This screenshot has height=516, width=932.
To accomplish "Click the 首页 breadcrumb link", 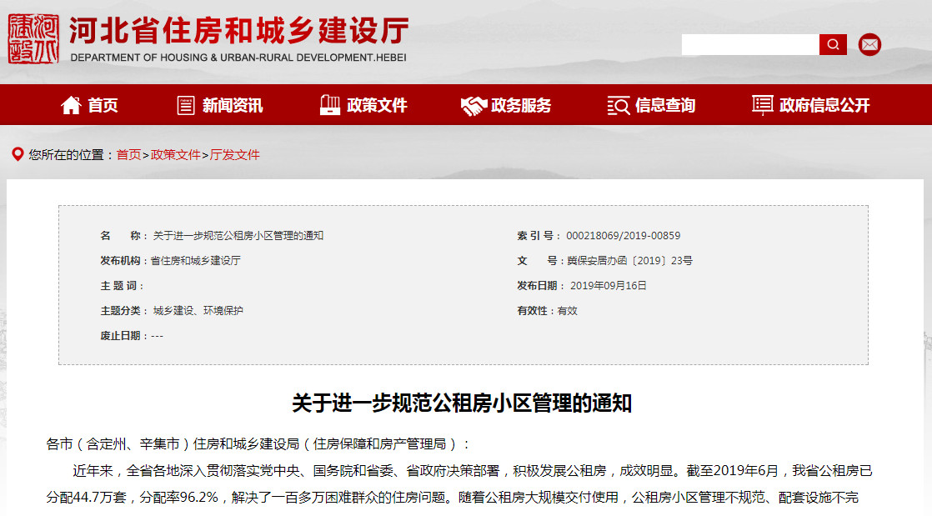I will pyautogui.click(x=128, y=155).
